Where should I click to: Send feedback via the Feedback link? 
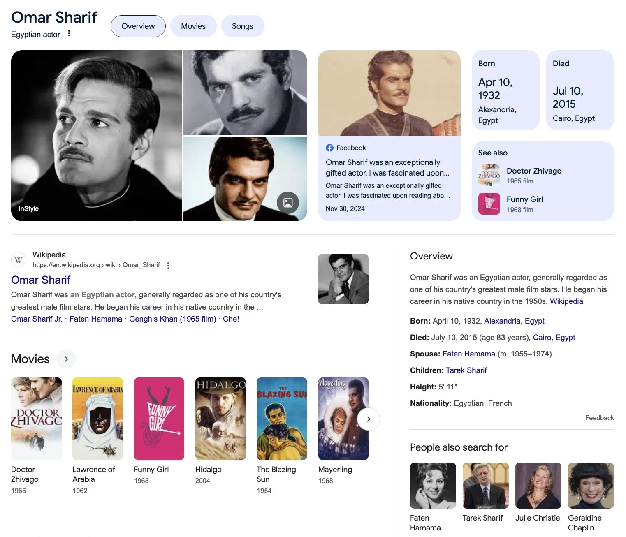599,418
